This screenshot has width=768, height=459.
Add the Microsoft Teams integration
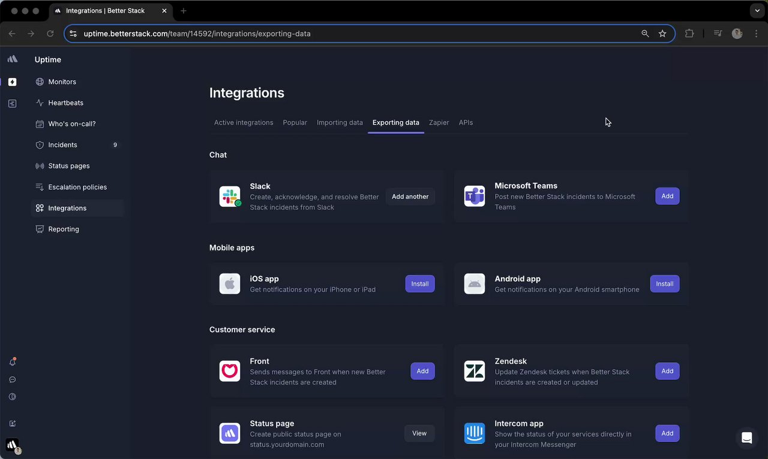pos(667,196)
